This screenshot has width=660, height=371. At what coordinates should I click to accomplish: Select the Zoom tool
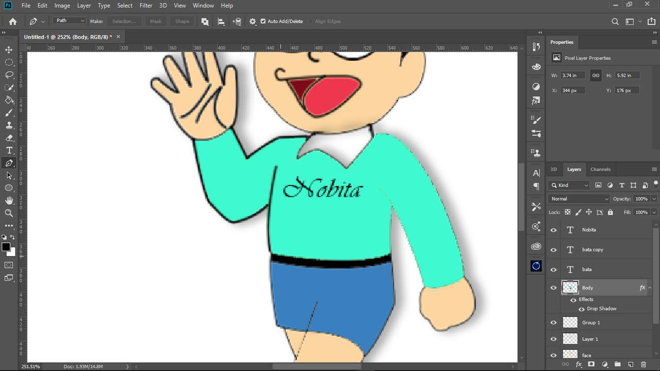pos(9,213)
